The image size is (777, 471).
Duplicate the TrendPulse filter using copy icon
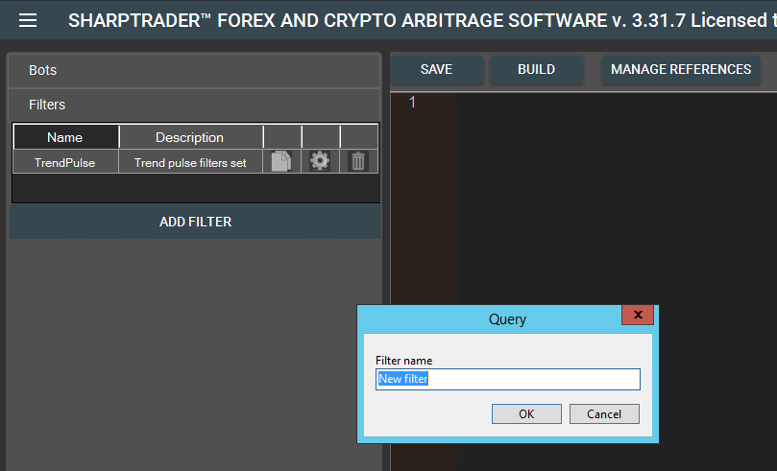tap(281, 162)
